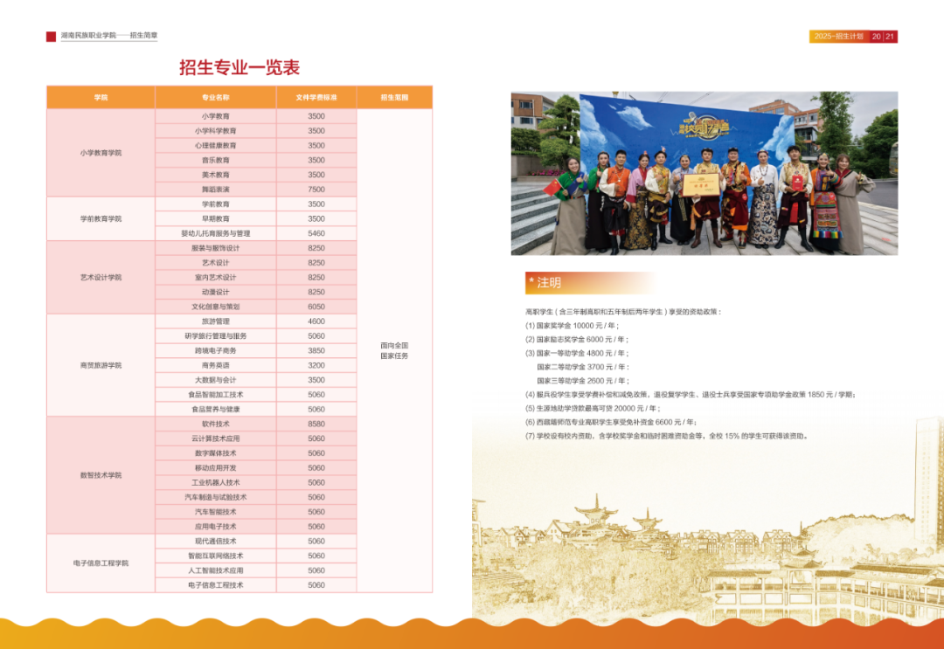This screenshot has width=944, height=649.
Task: Click the 电子信息工程学院 cell
Action: [x=101, y=563]
